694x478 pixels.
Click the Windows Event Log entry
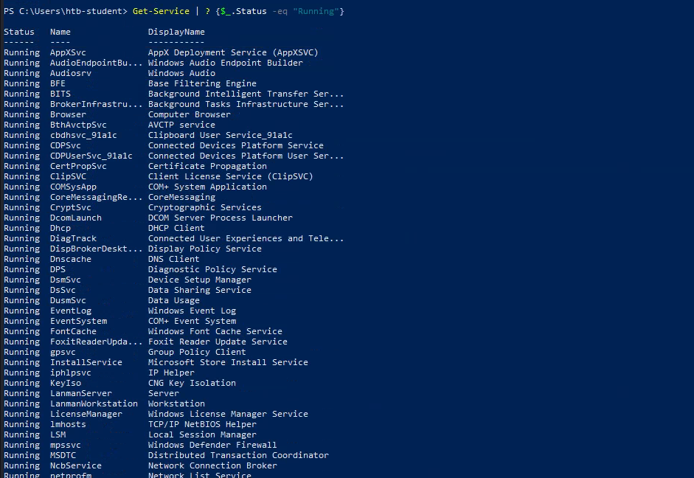(x=192, y=311)
